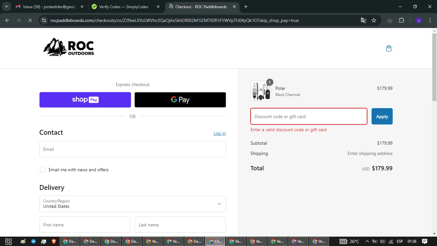Go back to the previous page

point(7,20)
